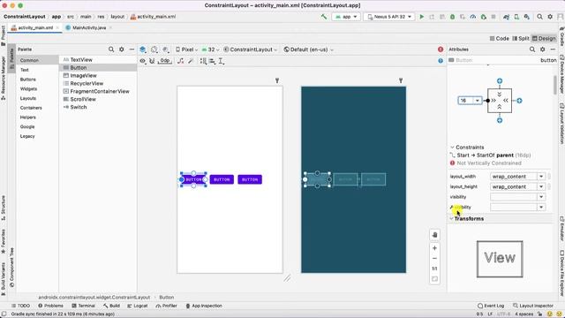Click the pan hand tool on design surface
The height and width of the screenshot is (318, 565).
coord(434,235)
